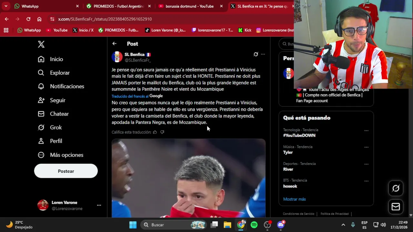413x232 pixels.
Task: Open Condiciones de Servicio link
Action: [x=298, y=214]
